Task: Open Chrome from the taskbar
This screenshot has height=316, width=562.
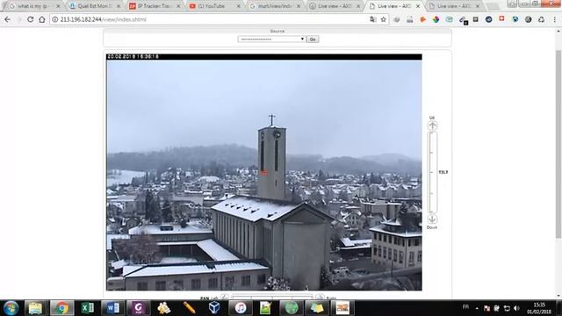Action: pos(61,308)
